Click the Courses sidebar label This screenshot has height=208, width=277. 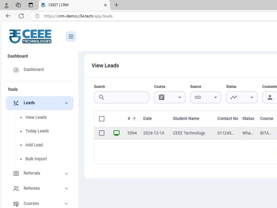(31, 204)
